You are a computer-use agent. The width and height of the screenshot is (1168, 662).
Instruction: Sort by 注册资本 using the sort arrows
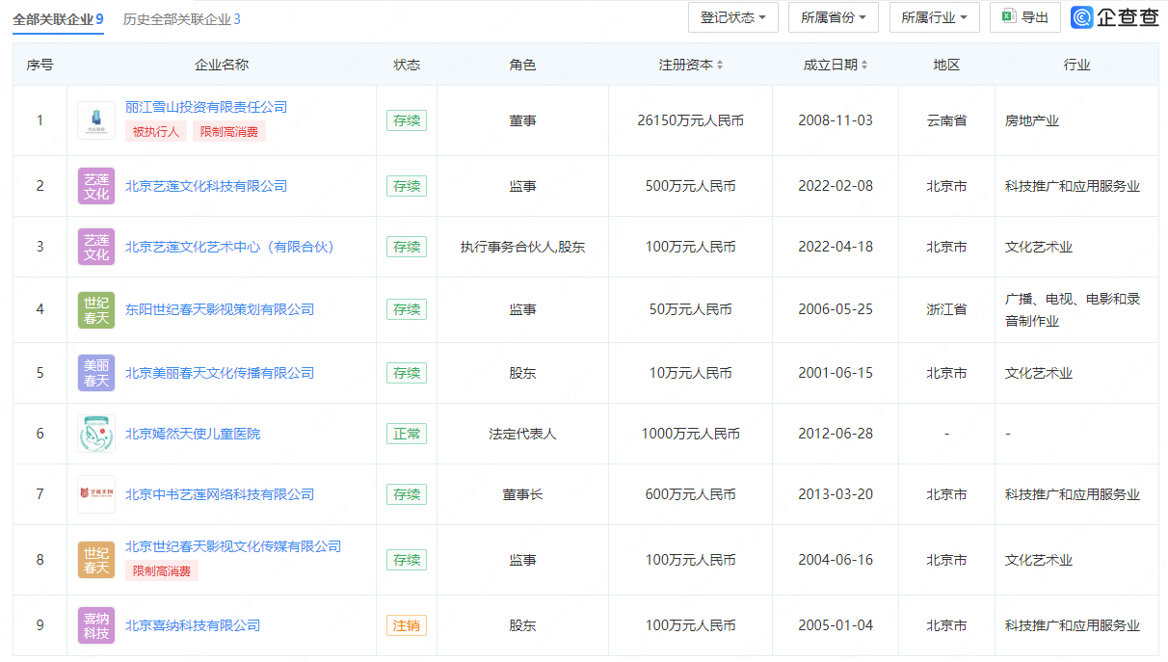pyautogui.click(x=720, y=65)
